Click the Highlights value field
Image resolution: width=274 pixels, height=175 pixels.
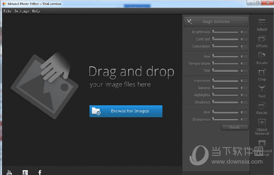point(244,95)
